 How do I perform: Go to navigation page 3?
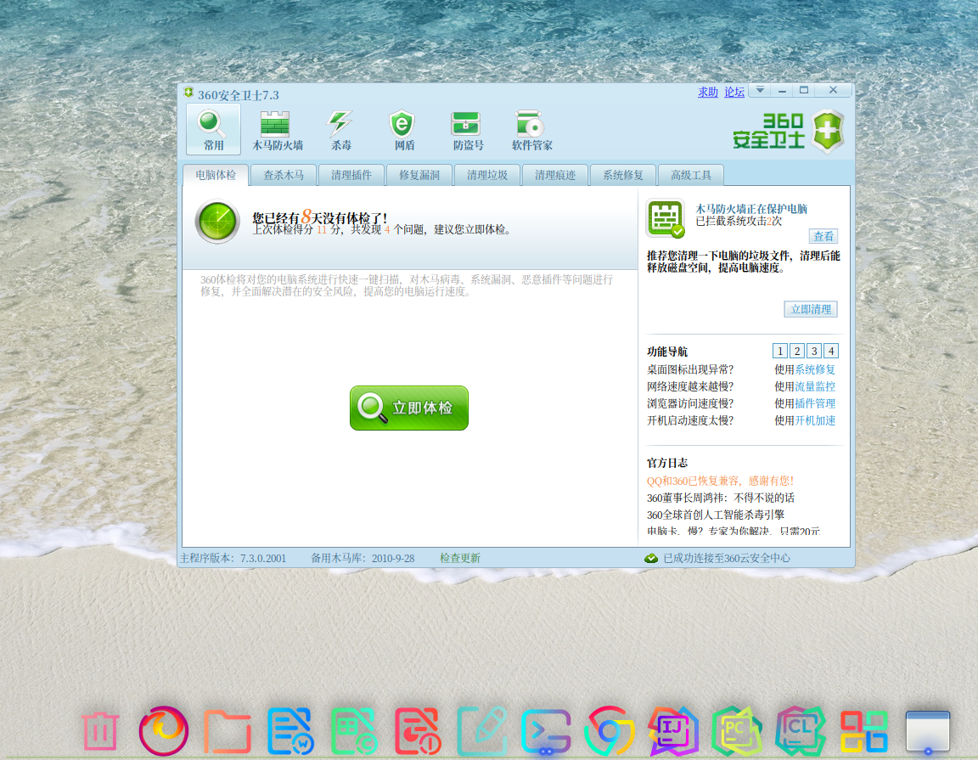click(x=814, y=351)
